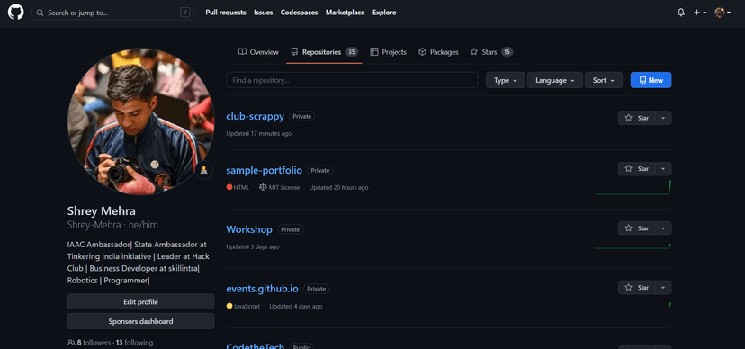Switch to the Stars tab
This screenshot has height=349, width=745.
point(491,52)
